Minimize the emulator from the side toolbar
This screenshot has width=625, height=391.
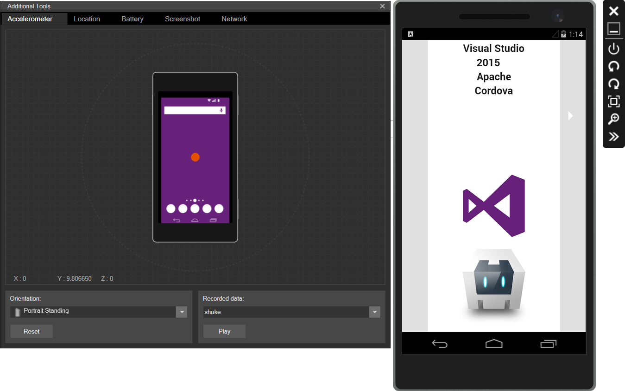click(613, 29)
